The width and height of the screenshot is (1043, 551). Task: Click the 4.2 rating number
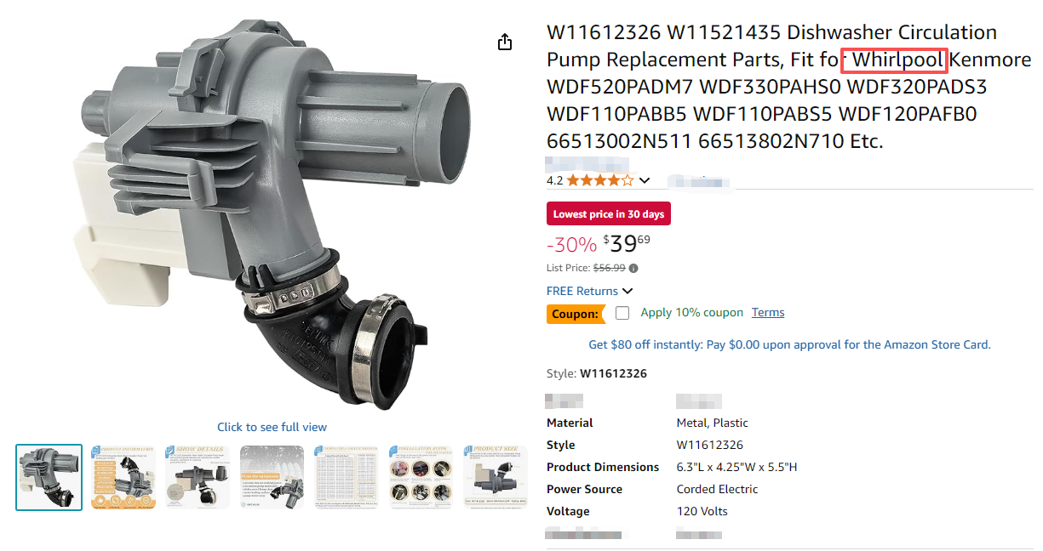point(555,180)
